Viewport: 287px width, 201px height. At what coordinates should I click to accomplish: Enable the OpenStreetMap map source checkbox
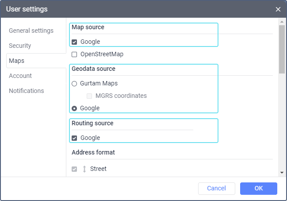[x=74, y=54]
